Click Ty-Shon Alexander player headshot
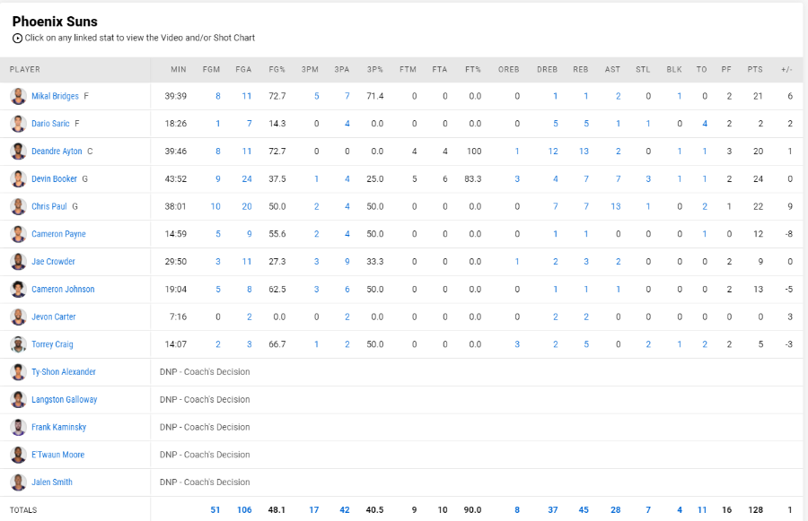Viewport: 808px width, 521px height. click(18, 372)
